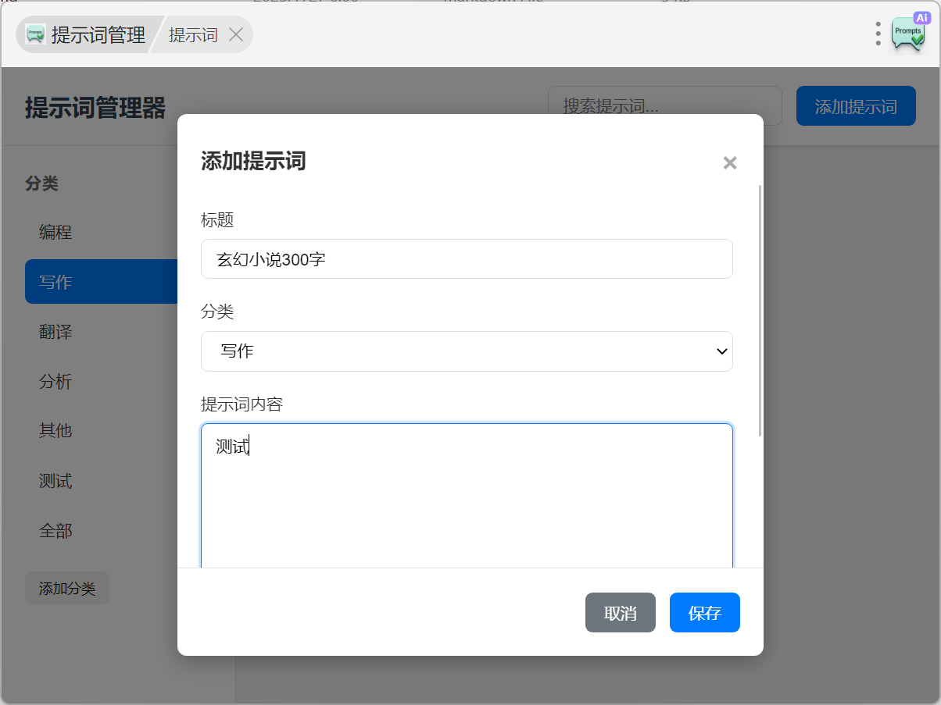Viewport: 941px width, 705px height.
Task: Select the 写作 category in sidebar
Action: 102,282
